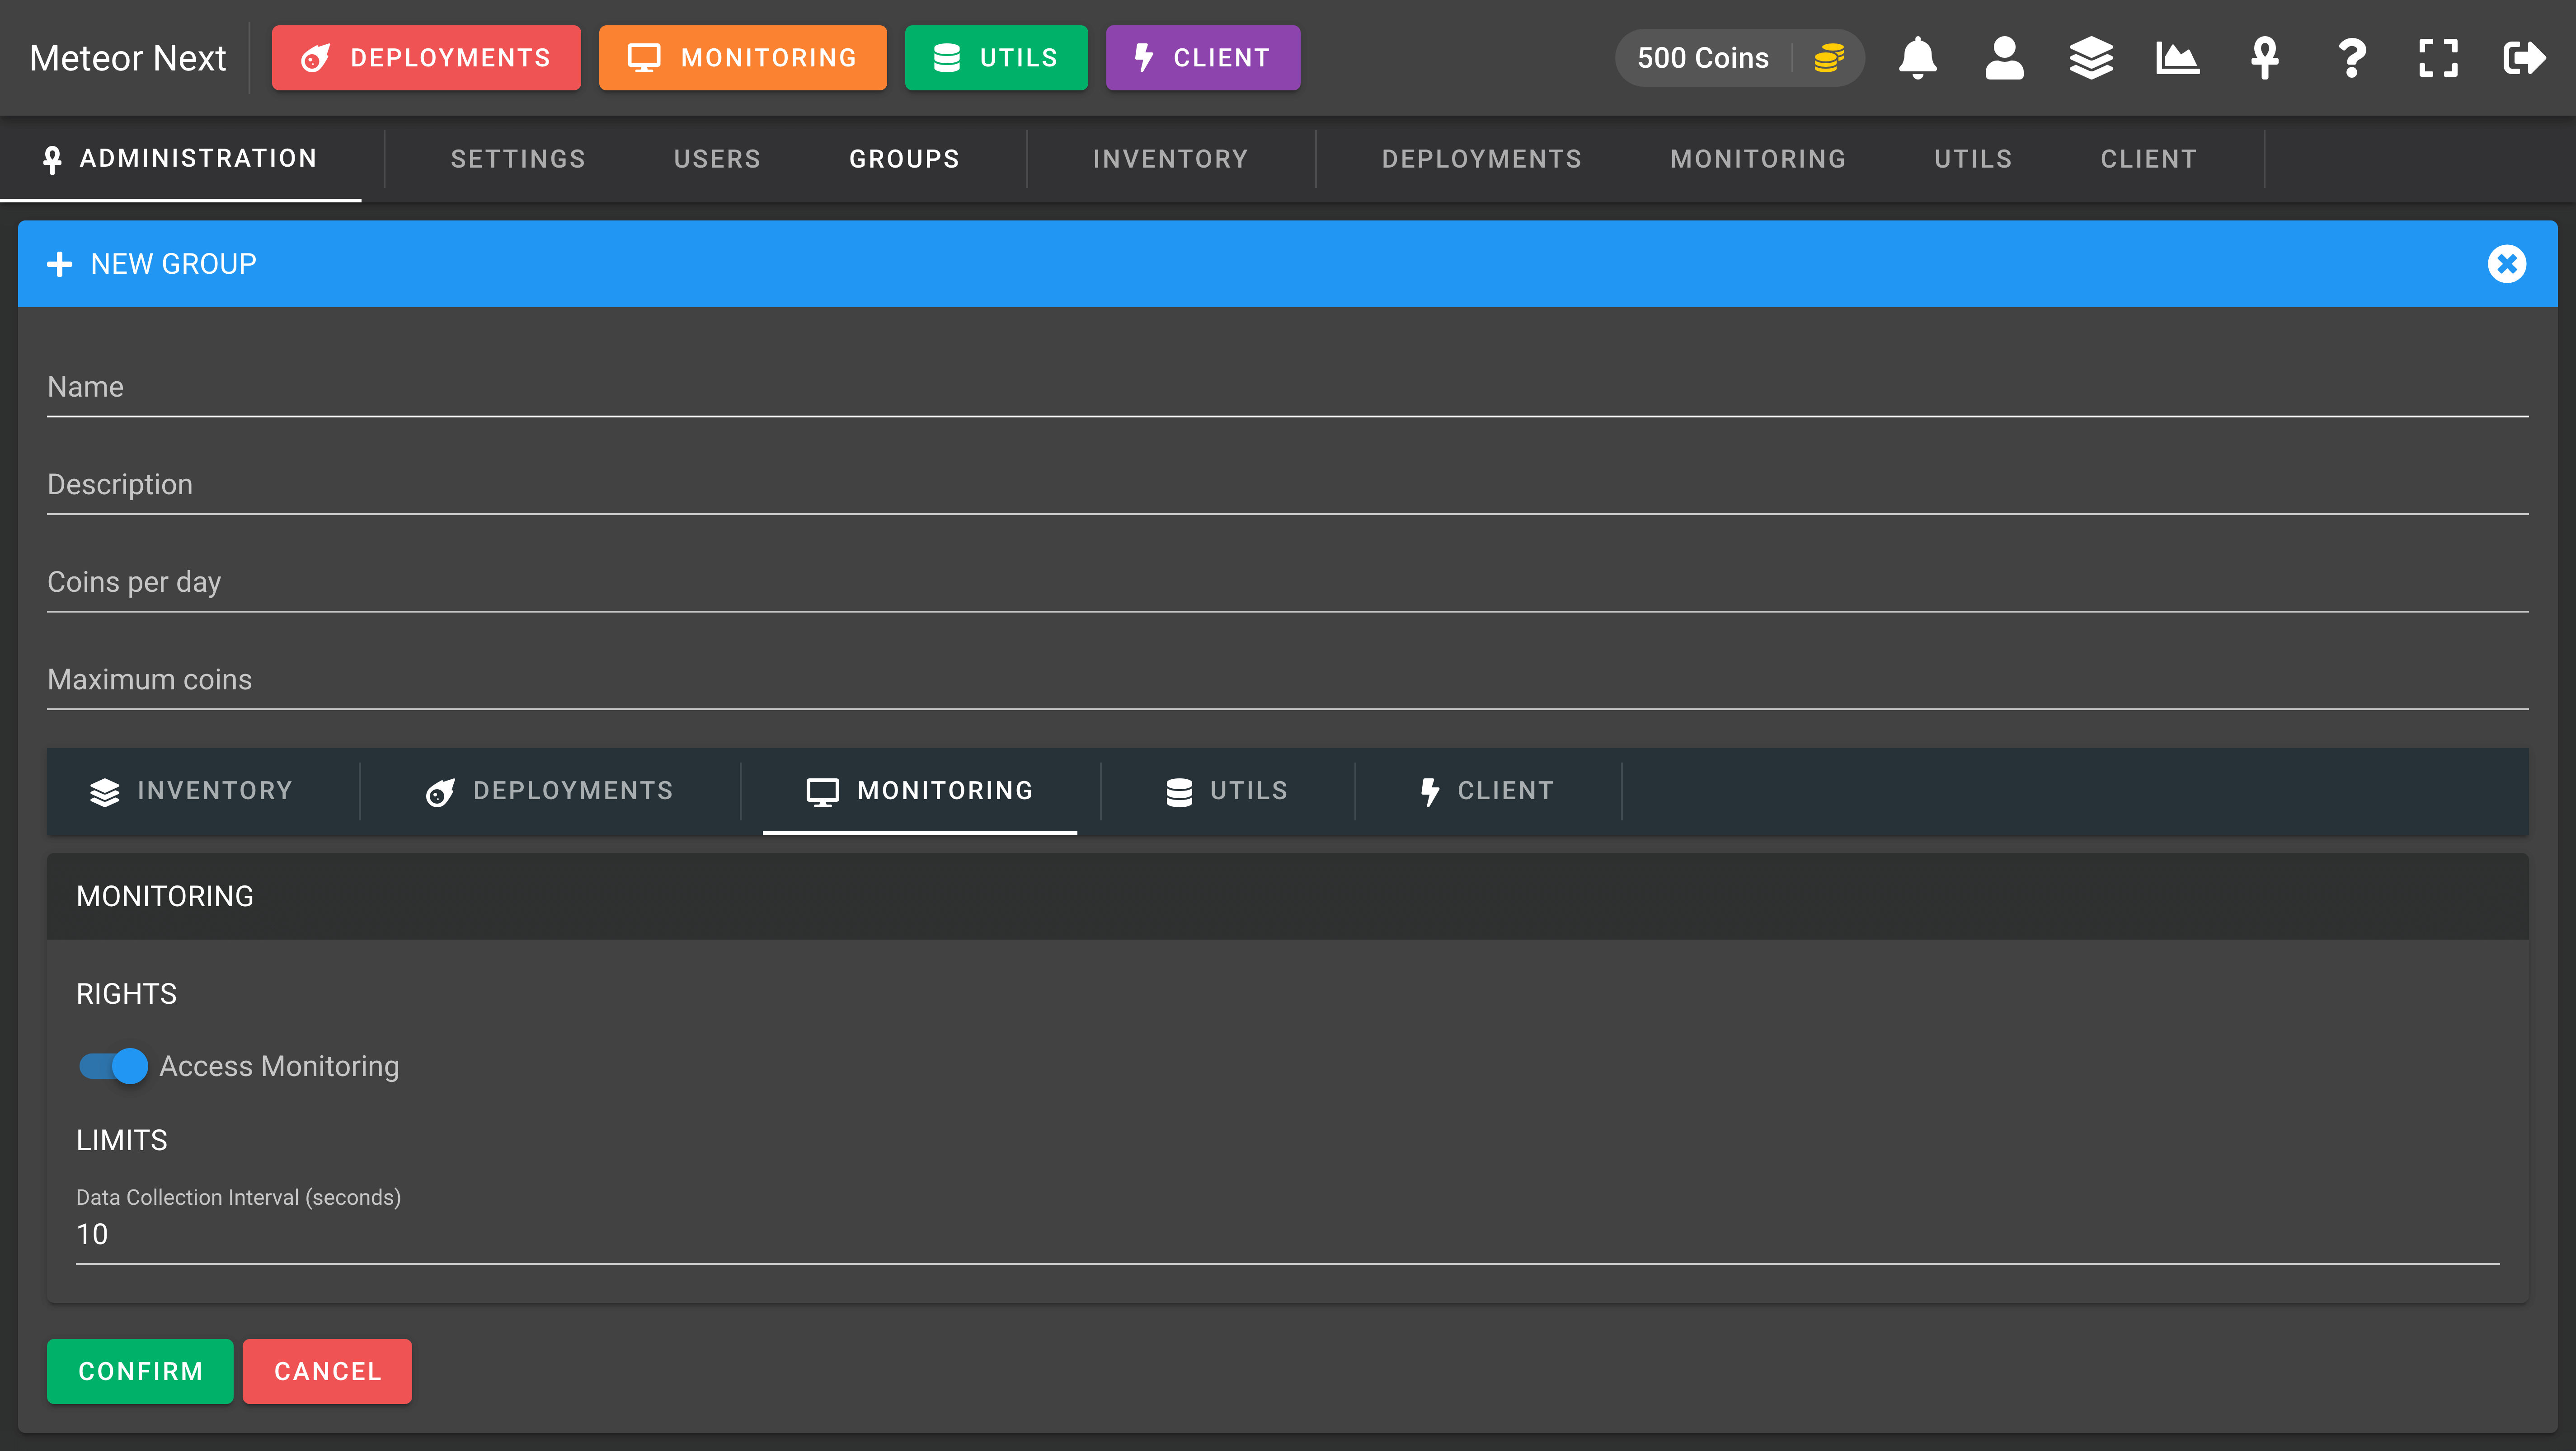Viewport: 2576px width, 1451px height.
Task: Select the Groups tab
Action: click(x=904, y=159)
